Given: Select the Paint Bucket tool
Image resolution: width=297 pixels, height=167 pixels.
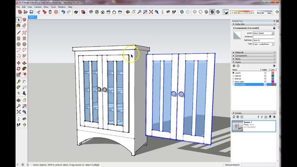Looking at the screenshot, I should (x=19, y=26).
